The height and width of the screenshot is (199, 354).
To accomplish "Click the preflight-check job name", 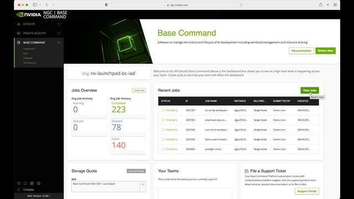I will [213, 149].
